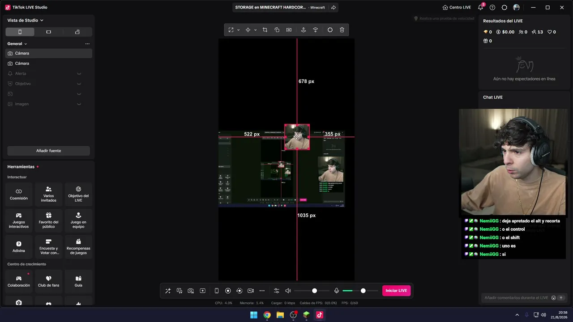573x322 pixels.
Task: Open the Vista de Studio dropdown
Action: [x=26, y=20]
